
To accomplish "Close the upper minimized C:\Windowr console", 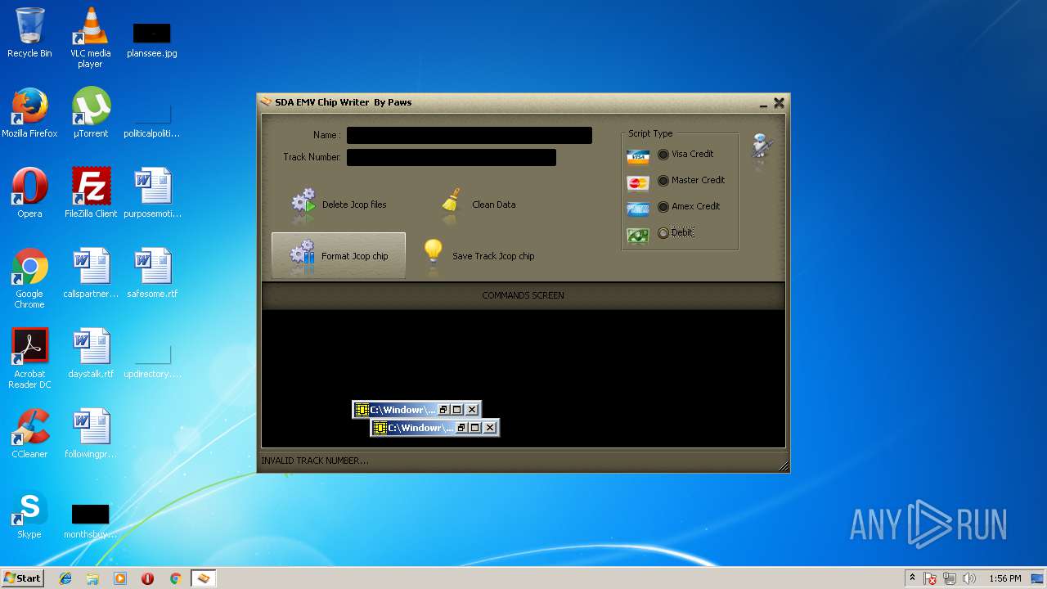I will [x=472, y=410].
